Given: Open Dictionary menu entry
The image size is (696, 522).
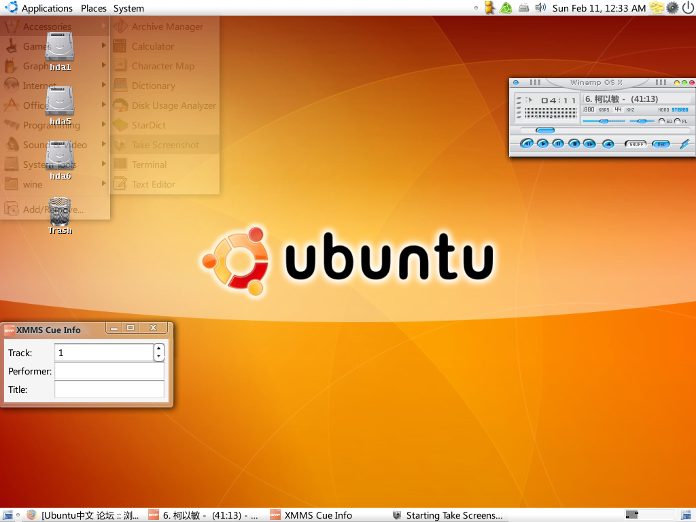Looking at the screenshot, I should [164, 86].
